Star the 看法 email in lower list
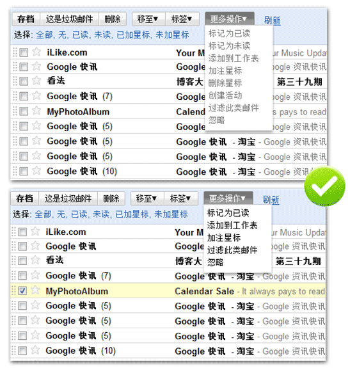 tap(35, 260)
